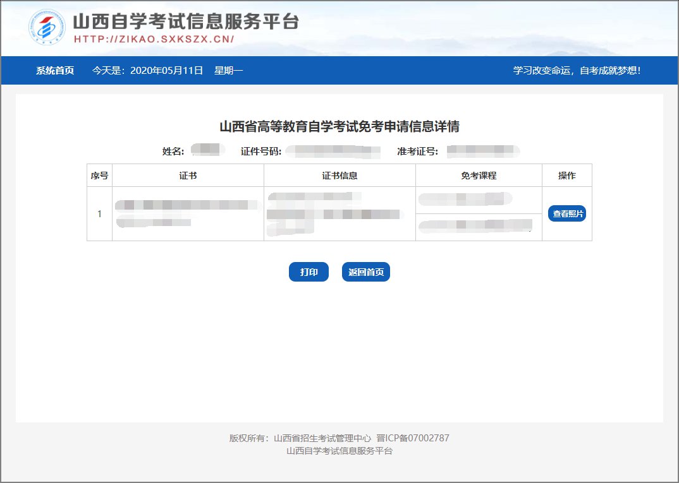The width and height of the screenshot is (679, 483).
Task: Click the 姓名 label
Action: pyautogui.click(x=173, y=152)
